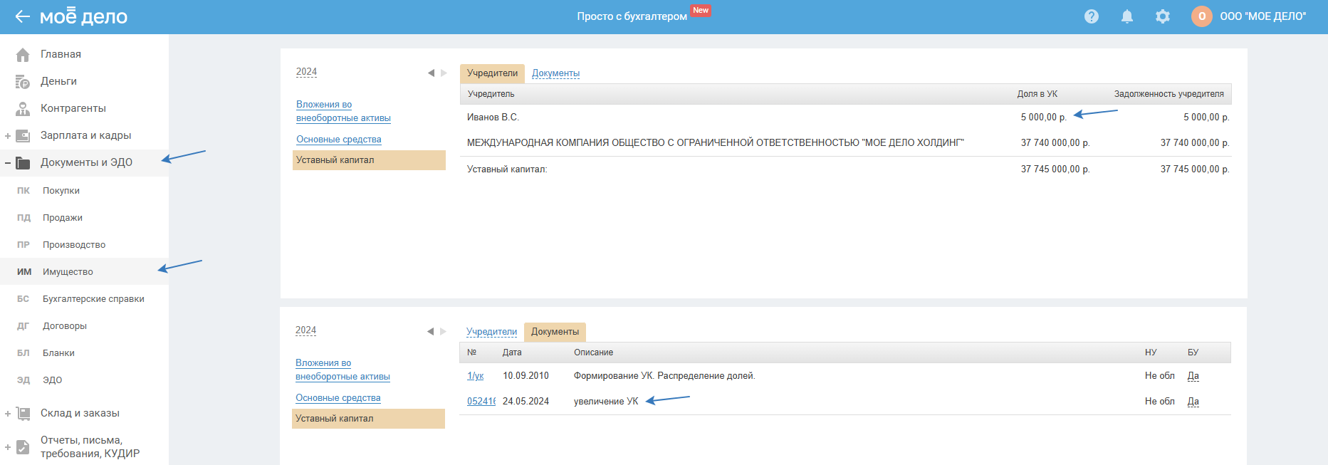Click the ПР Производство badge
Viewport: 1328px width, 465px height.
[23, 245]
